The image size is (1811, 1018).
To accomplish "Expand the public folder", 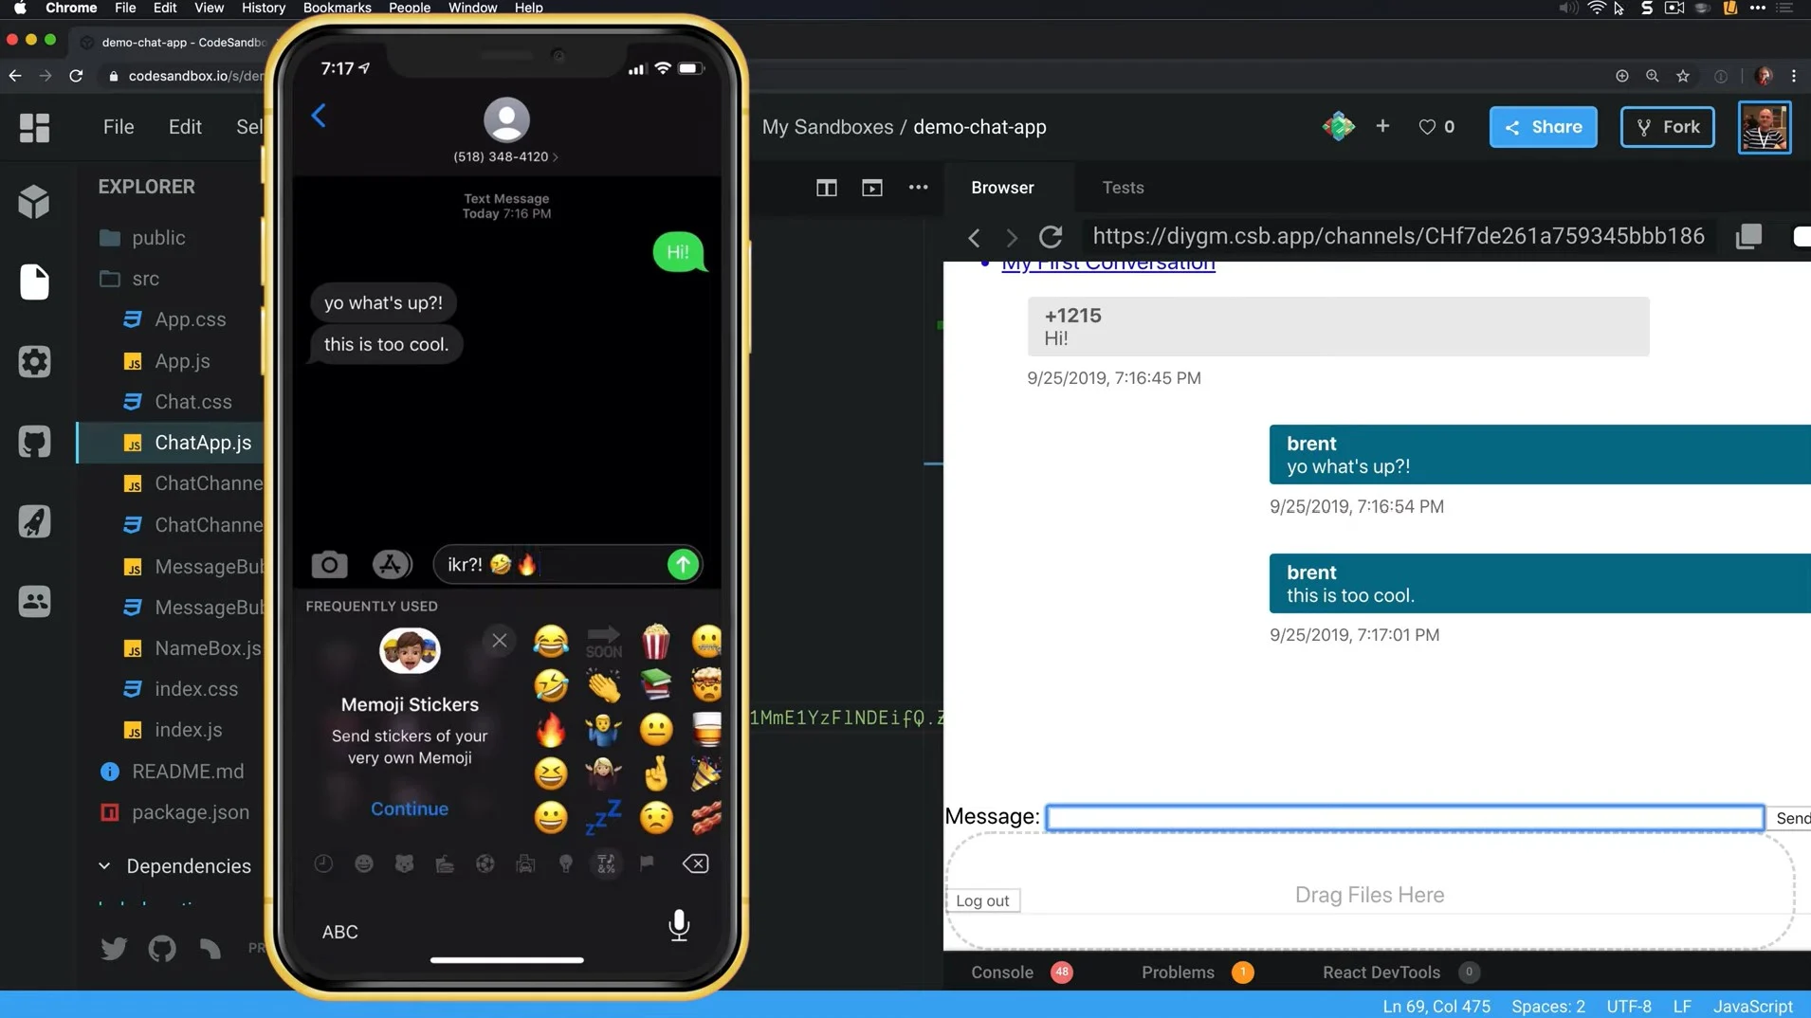I will 157,238.
